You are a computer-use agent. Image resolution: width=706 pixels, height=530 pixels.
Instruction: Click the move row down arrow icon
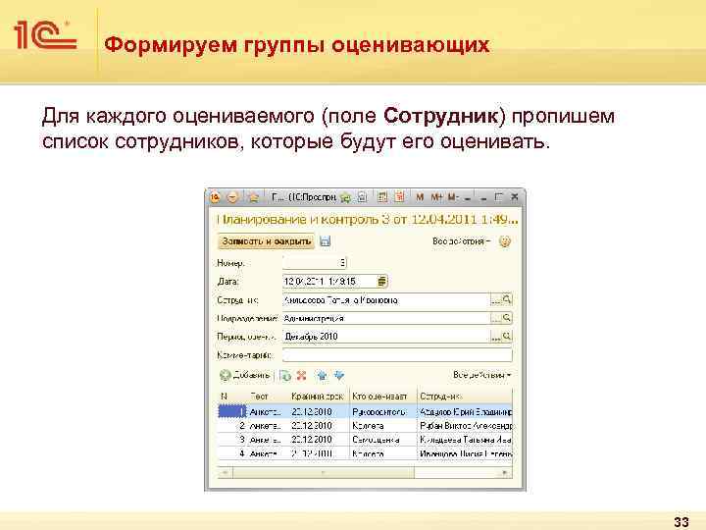click(339, 375)
